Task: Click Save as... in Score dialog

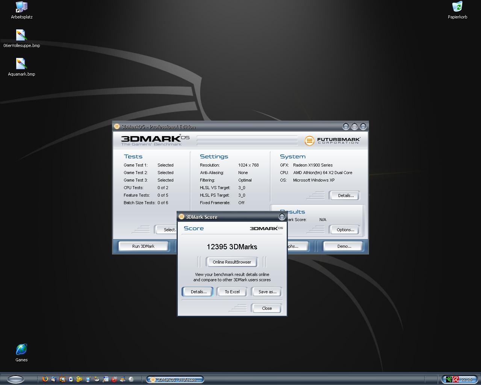Action: (x=267, y=292)
